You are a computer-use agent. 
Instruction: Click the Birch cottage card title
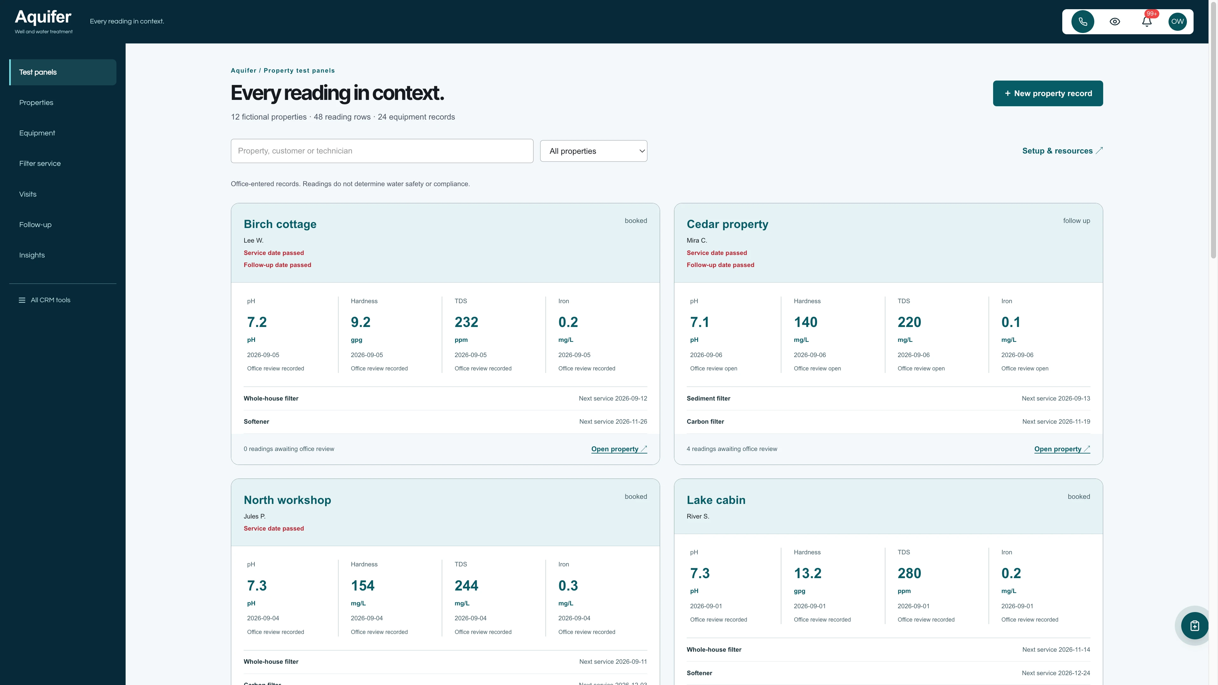(x=280, y=224)
